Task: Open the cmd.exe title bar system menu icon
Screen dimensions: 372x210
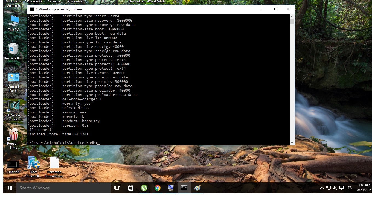Action: tap(32, 9)
